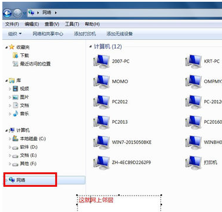Screen dimensions: 222x212
Task: Expand the 视频 library node
Action: [x=10, y=89]
